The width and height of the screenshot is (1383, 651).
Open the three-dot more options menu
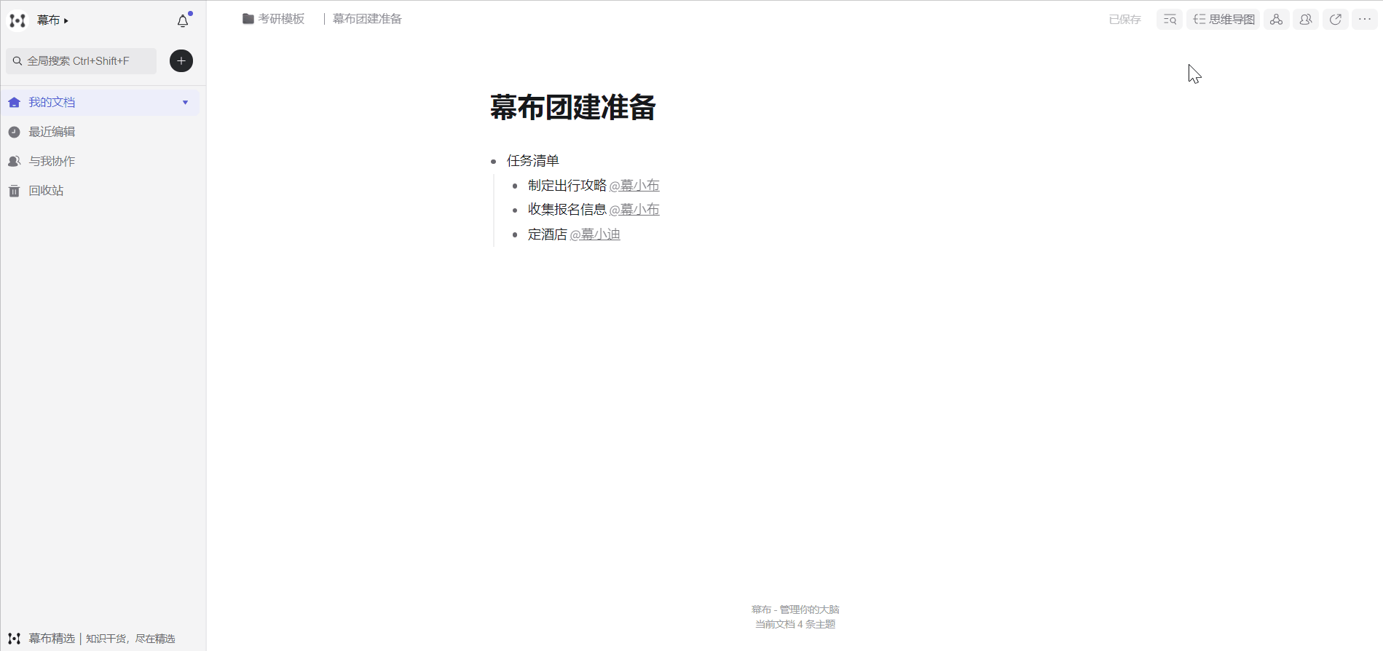click(1365, 20)
